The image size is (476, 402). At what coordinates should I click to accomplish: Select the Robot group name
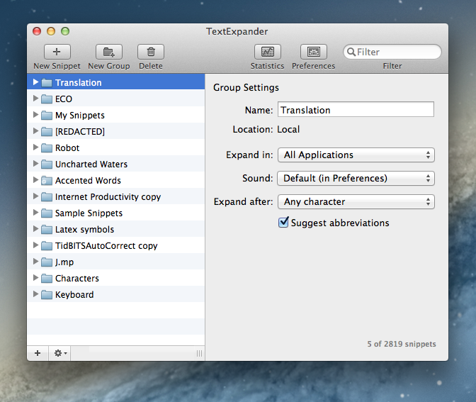[x=67, y=148]
